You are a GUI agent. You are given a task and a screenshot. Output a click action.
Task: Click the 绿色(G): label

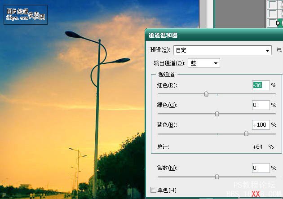point(167,105)
